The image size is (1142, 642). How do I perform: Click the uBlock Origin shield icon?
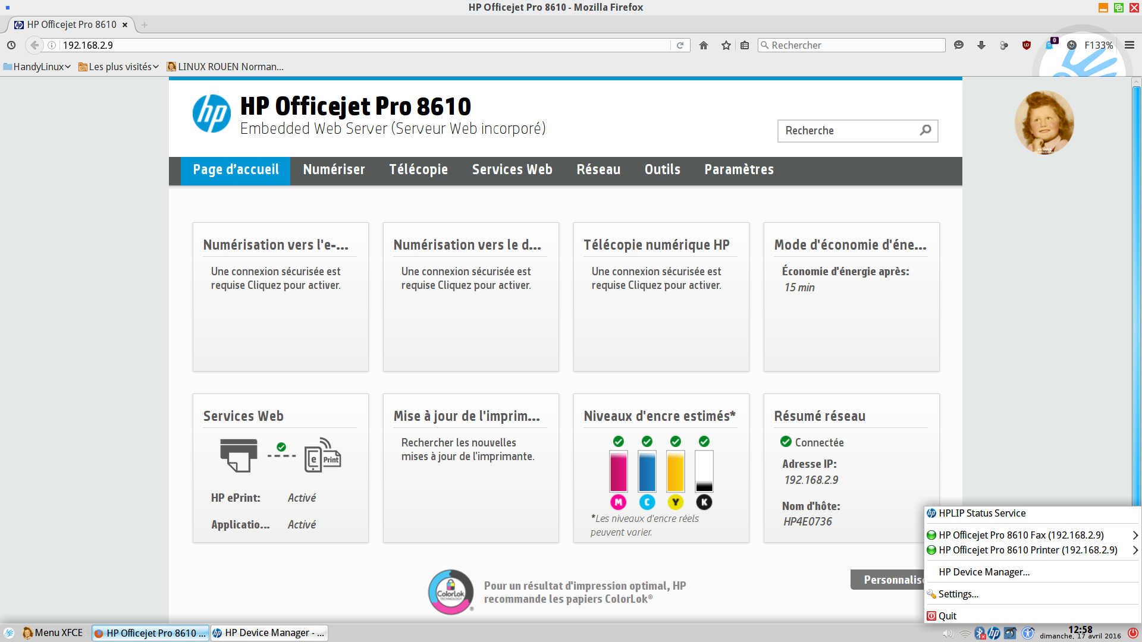[x=1026, y=45]
